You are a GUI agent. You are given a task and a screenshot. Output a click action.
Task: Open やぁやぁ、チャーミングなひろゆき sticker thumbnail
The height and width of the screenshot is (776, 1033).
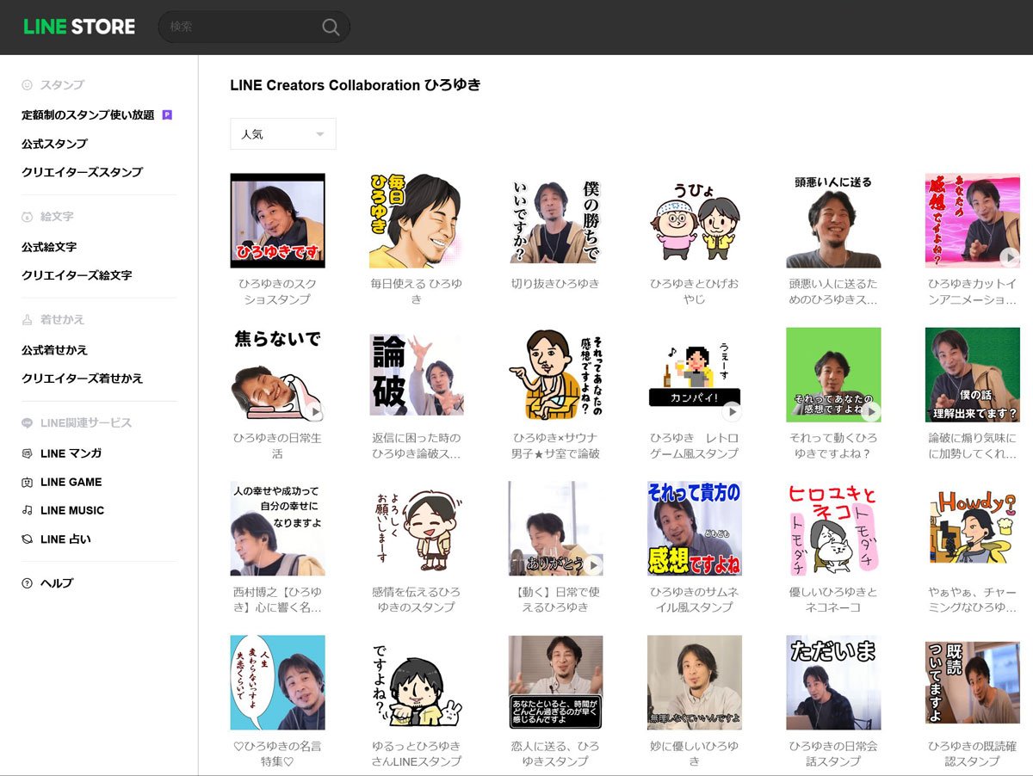(x=973, y=528)
